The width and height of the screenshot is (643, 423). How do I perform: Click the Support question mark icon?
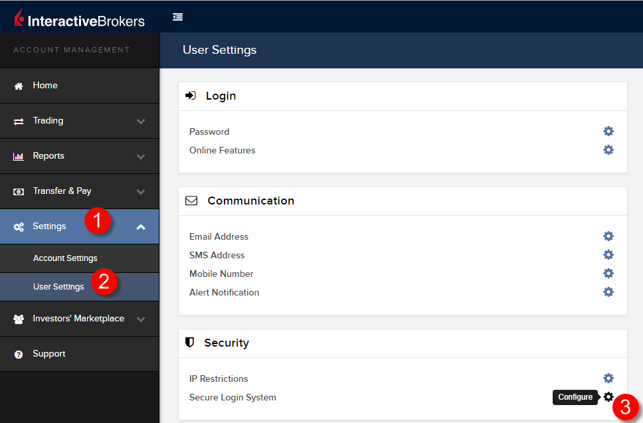(19, 355)
